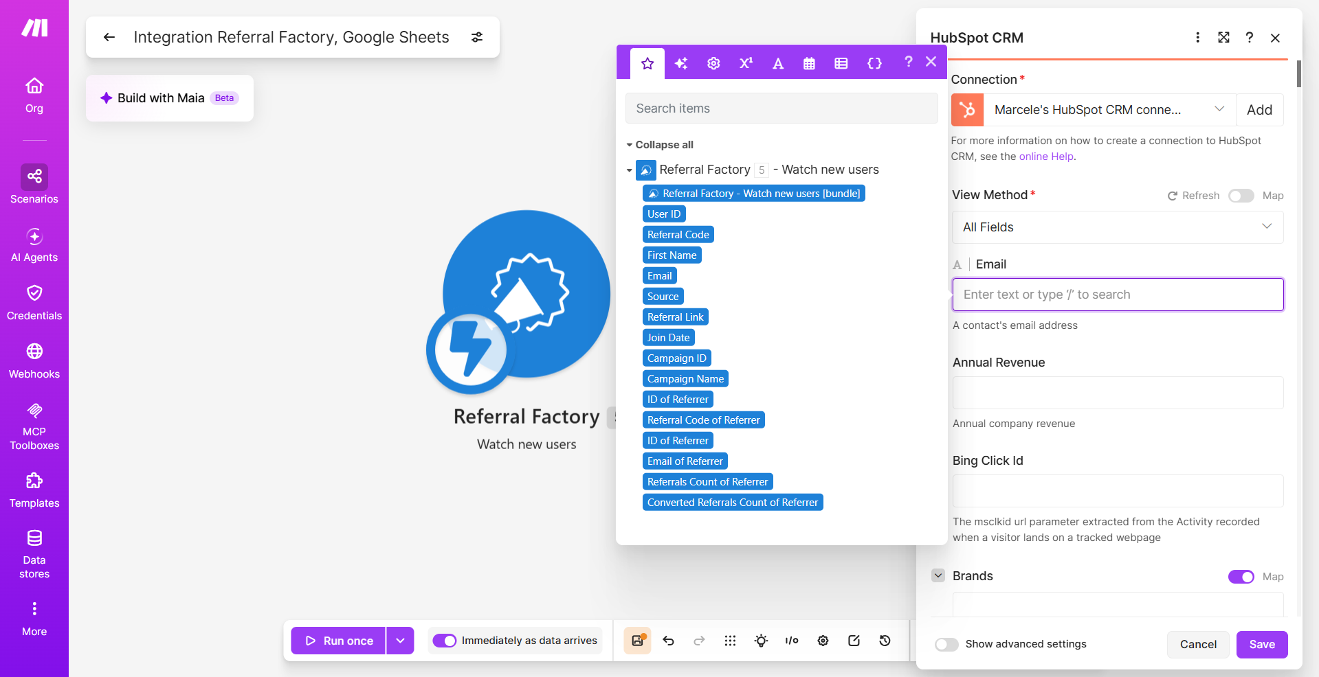Click Save in HubSpot CRM panel
The image size is (1319, 677).
[1262, 644]
